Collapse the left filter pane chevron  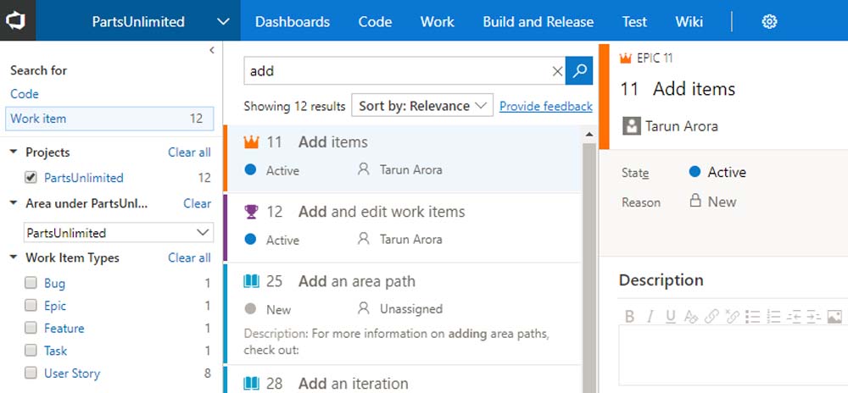[x=212, y=51]
